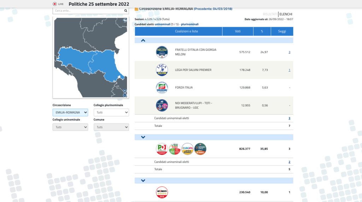The image size is (362, 202).
Task: Click the 24,97 percentage value
Action: coord(264,52)
